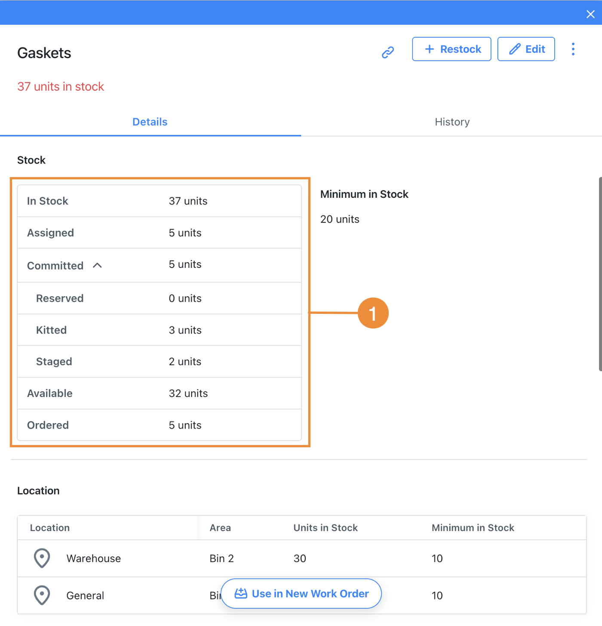Image resolution: width=602 pixels, height=626 pixels.
Task: Click the Available row label
Action: (x=49, y=393)
